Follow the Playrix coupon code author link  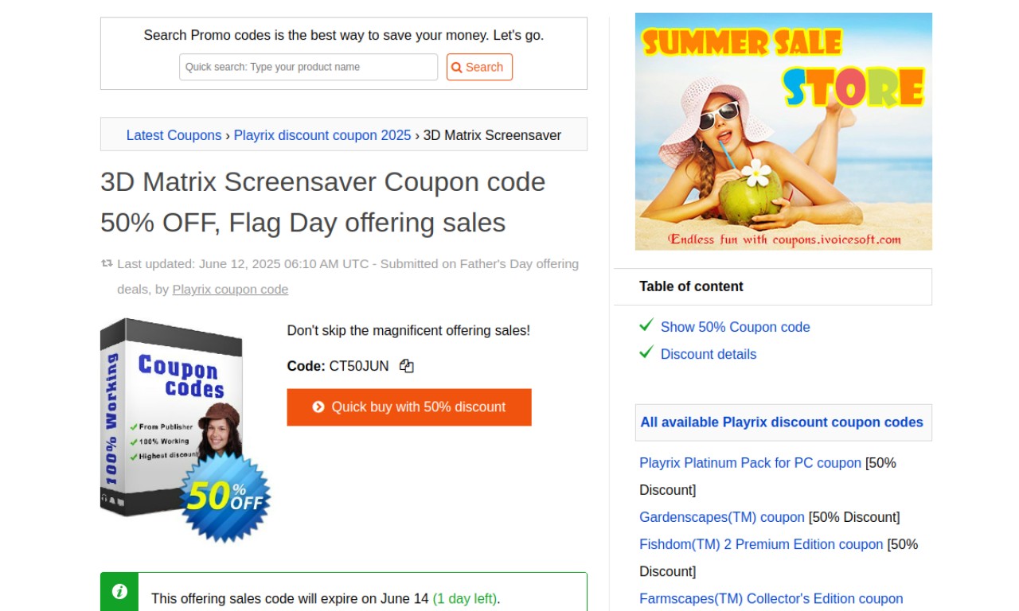tap(230, 290)
